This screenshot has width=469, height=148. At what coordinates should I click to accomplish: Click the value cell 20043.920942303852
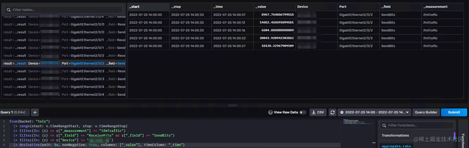[274, 38]
